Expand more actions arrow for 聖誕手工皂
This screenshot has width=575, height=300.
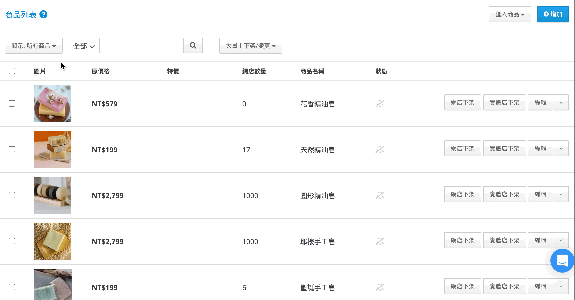point(561,286)
